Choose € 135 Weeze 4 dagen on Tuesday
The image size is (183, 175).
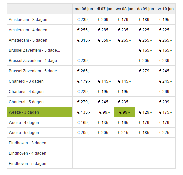click(x=104, y=123)
